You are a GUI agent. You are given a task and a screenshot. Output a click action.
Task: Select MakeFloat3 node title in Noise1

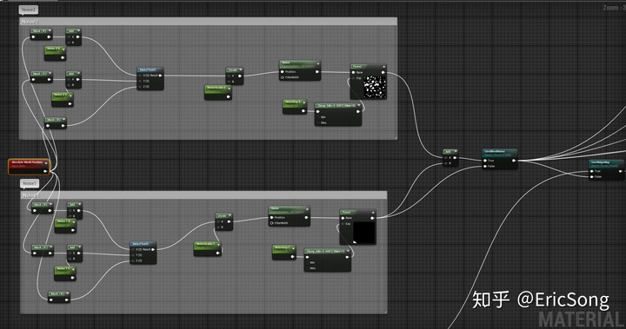(140, 244)
